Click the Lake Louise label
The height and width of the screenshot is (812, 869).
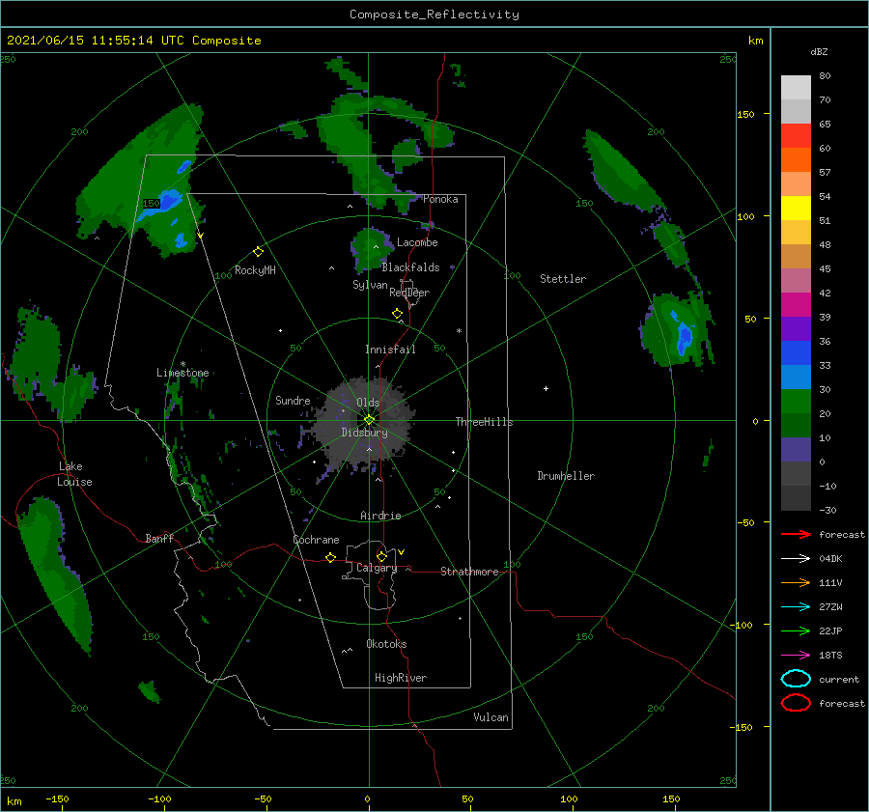click(74, 474)
